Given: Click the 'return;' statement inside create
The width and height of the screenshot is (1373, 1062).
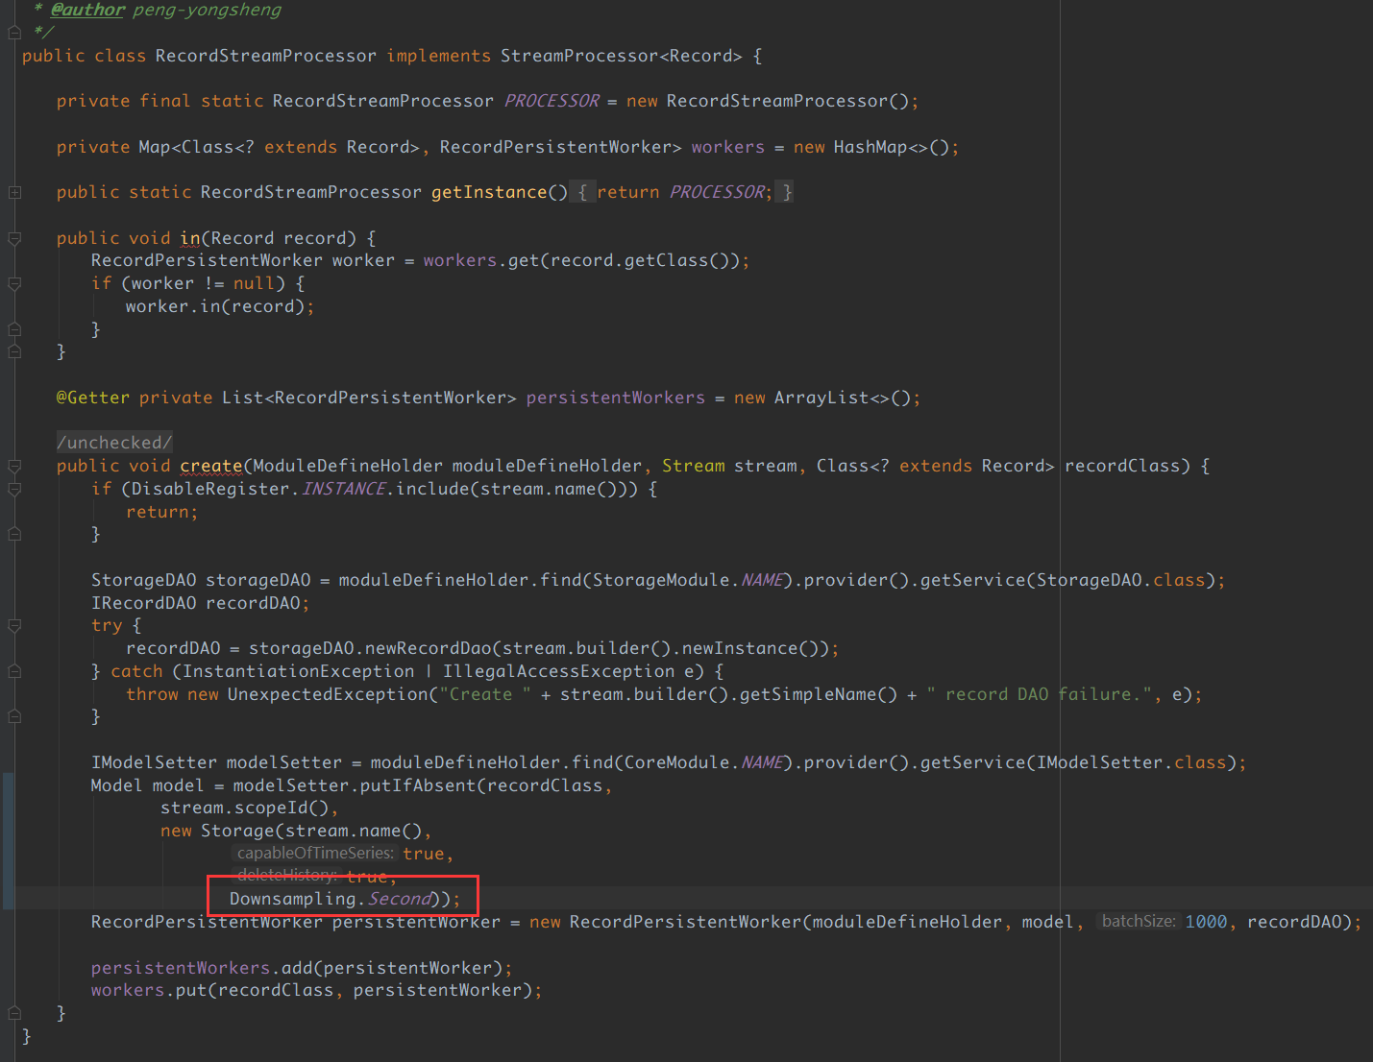Looking at the screenshot, I should tap(162, 512).
